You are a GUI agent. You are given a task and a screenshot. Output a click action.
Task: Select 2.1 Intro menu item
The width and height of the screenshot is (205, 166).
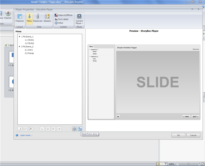[29, 50]
